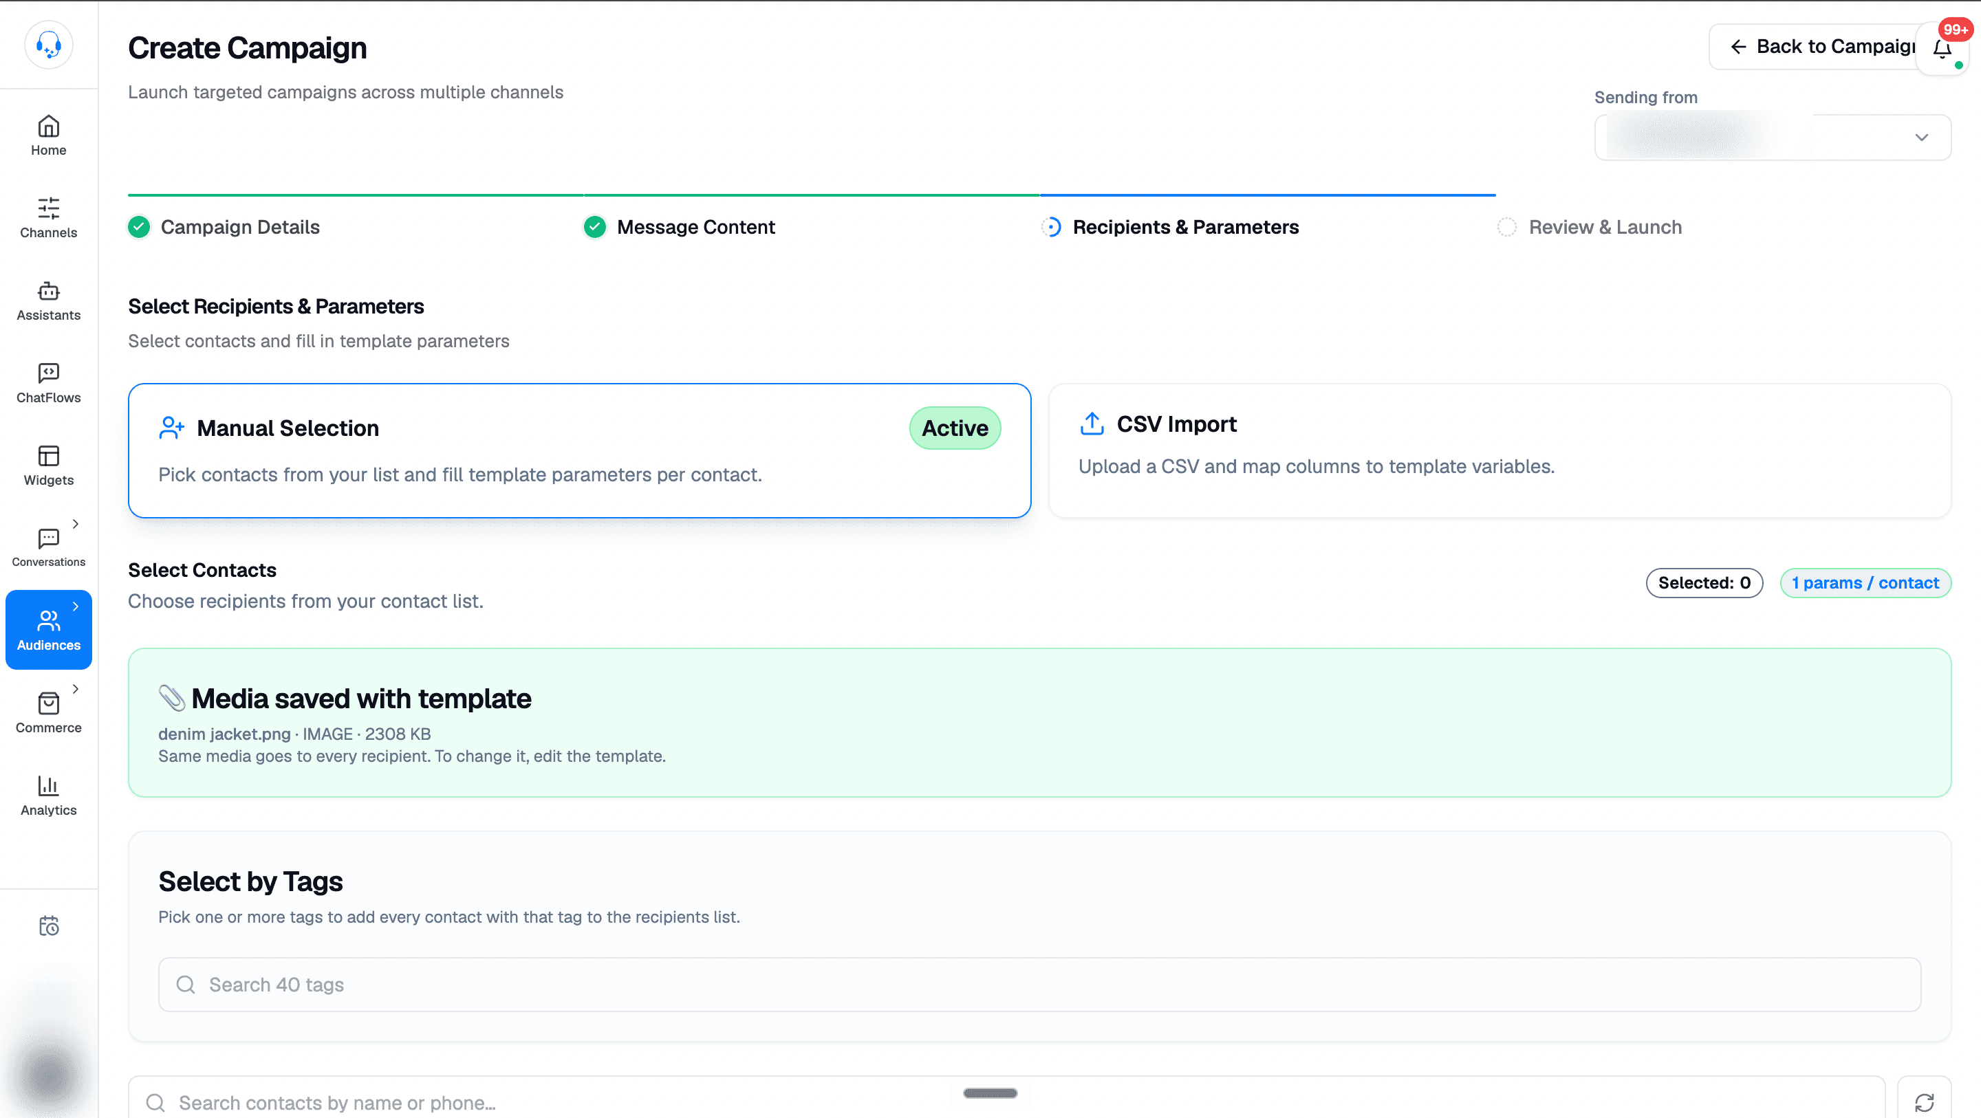Click the 1 params / contact badge
This screenshot has width=1981, height=1118.
(1865, 583)
